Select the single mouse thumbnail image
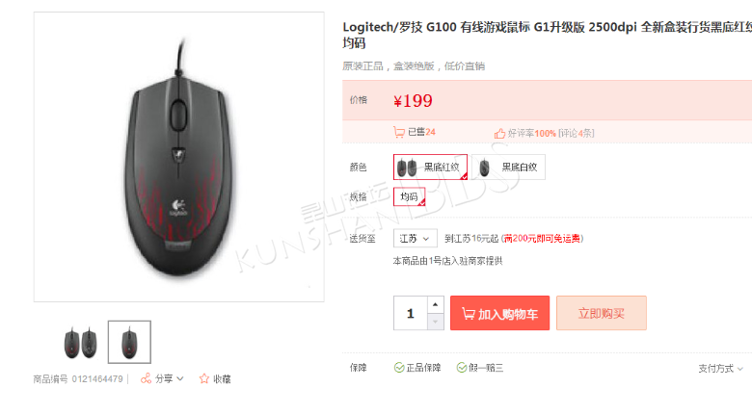 [129, 342]
